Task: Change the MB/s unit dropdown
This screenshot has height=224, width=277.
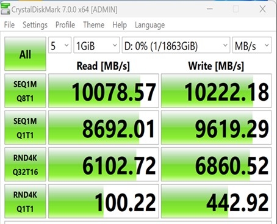Action: (252, 45)
